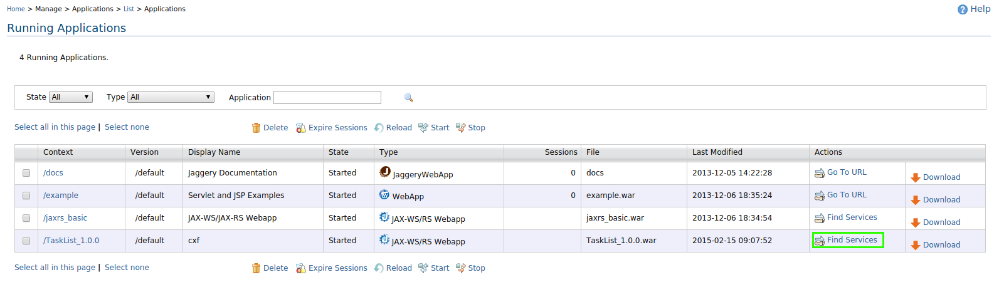The height and width of the screenshot is (282, 999).
Task: Check the box for /docs row
Action: (x=26, y=173)
